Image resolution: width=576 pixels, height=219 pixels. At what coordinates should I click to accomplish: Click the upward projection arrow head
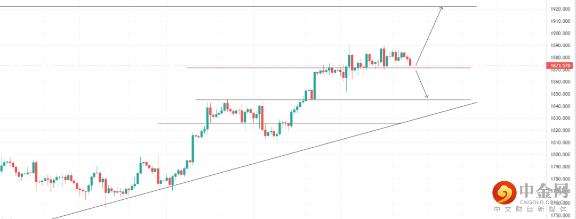[441, 8]
